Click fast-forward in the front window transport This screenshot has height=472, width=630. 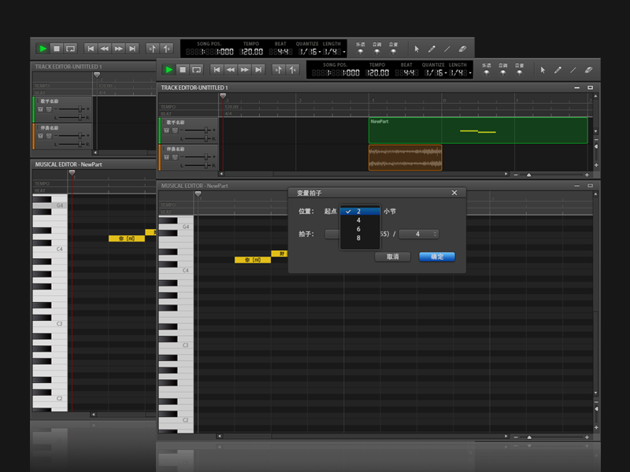(245, 70)
